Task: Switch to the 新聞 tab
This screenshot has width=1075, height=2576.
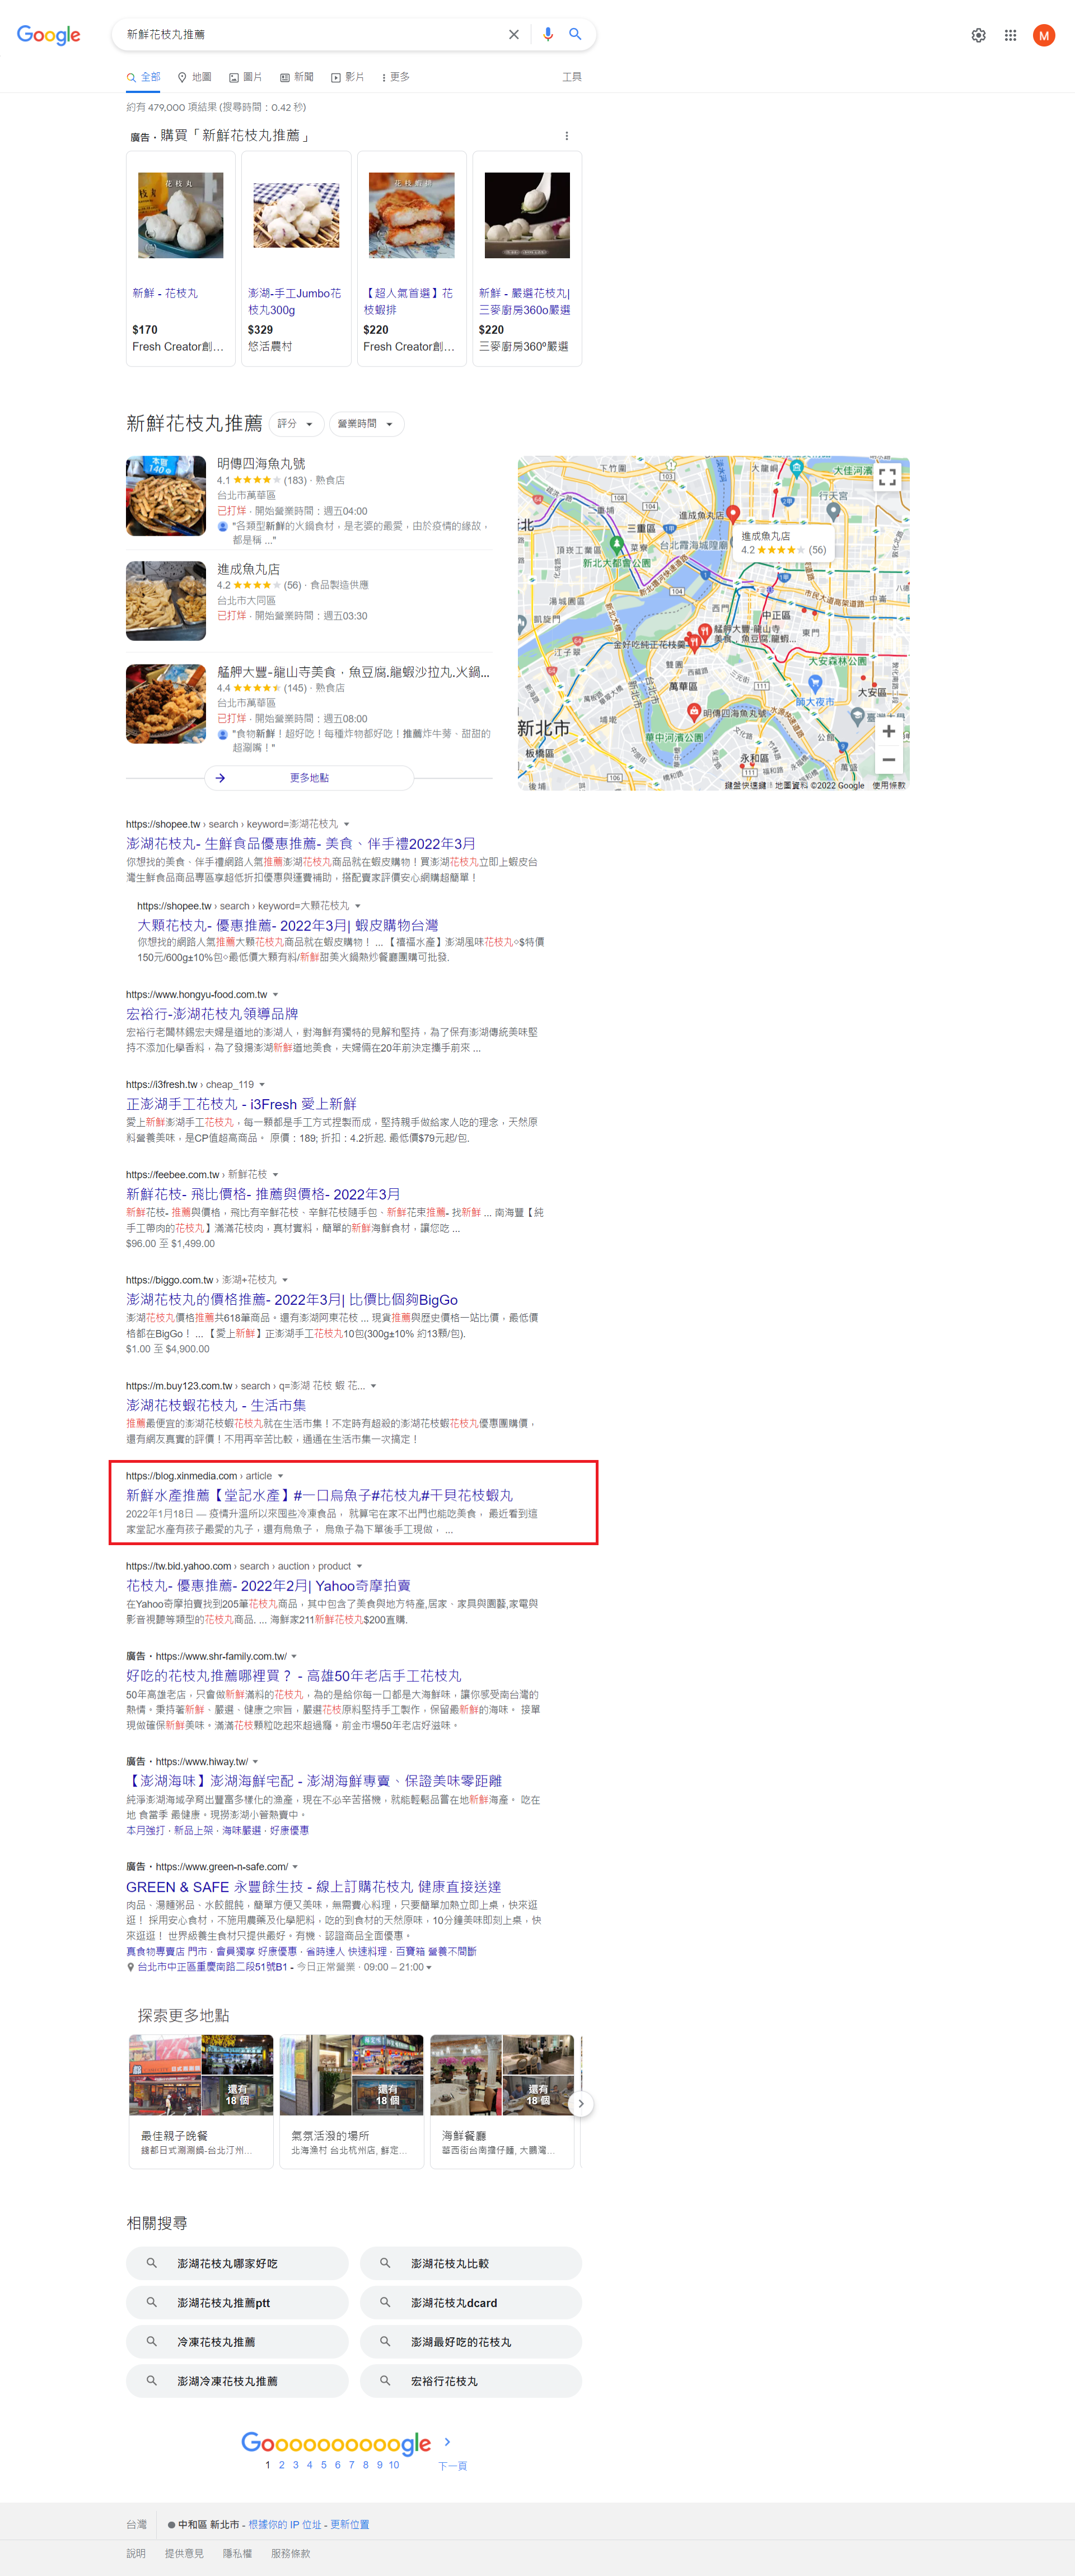Action: [x=297, y=77]
